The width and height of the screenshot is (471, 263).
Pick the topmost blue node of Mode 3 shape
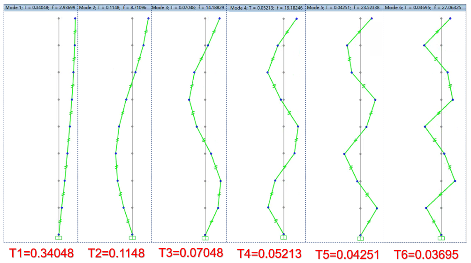pos(220,19)
